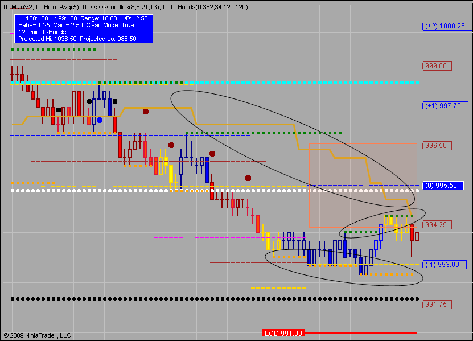Screen dimensions: 473x341
Task: Click the 2009 NinjaTrader, LLC copyright text
Action: tap(37, 335)
